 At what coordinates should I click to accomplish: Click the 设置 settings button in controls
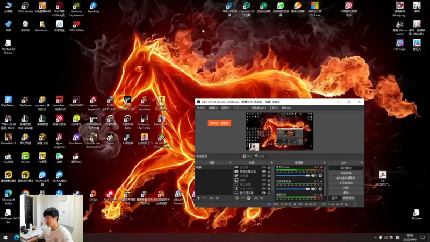point(346,188)
